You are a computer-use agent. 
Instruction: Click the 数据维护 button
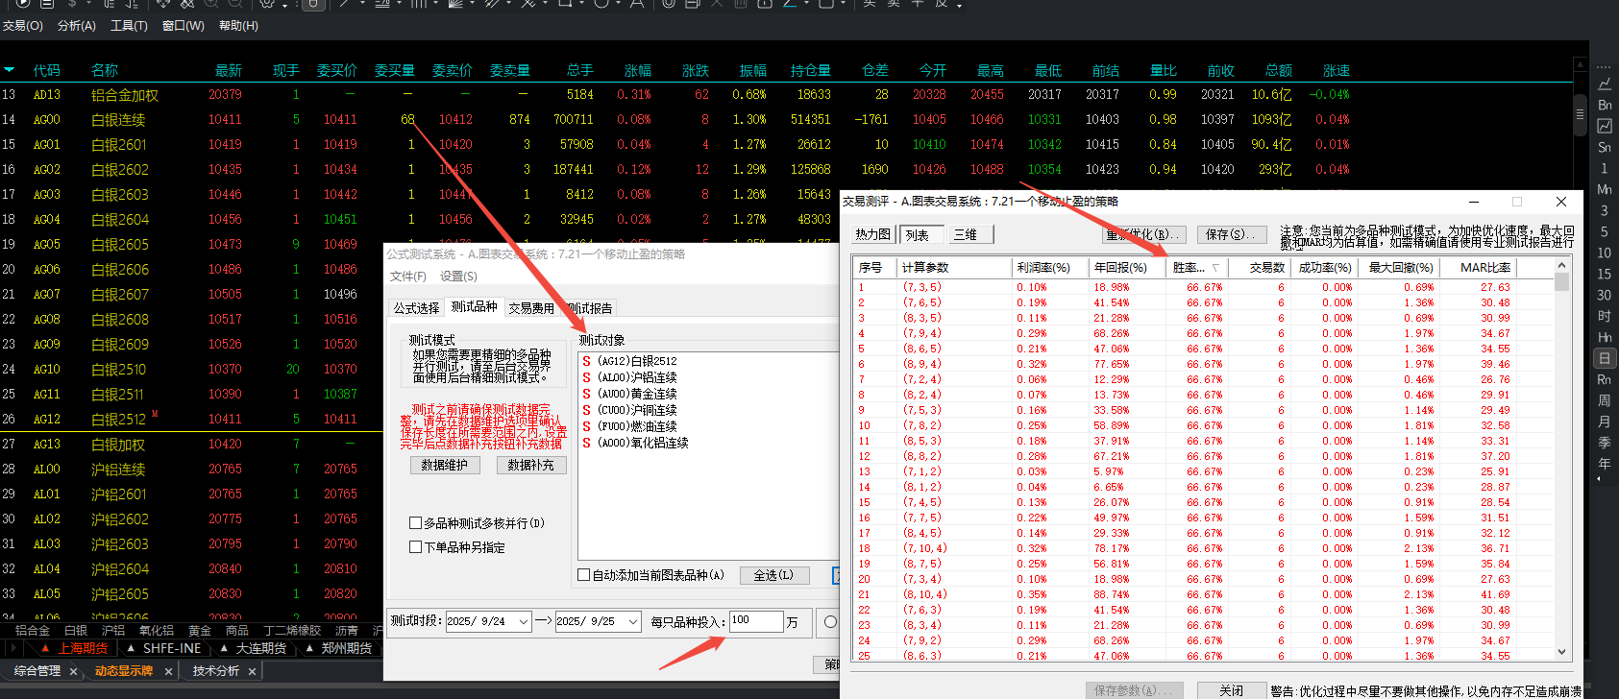pos(444,465)
